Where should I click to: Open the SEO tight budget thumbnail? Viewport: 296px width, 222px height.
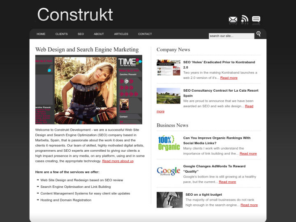(x=170, y=200)
